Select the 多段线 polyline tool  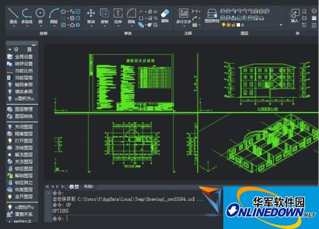click(27, 16)
